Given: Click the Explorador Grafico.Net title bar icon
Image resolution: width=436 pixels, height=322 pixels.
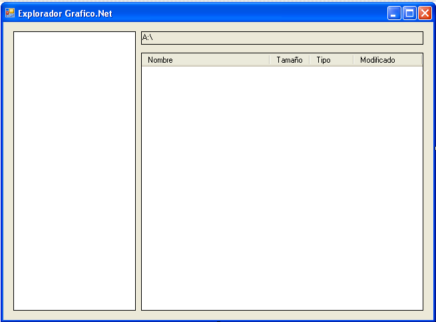Looking at the screenshot, I should tap(10, 13).
